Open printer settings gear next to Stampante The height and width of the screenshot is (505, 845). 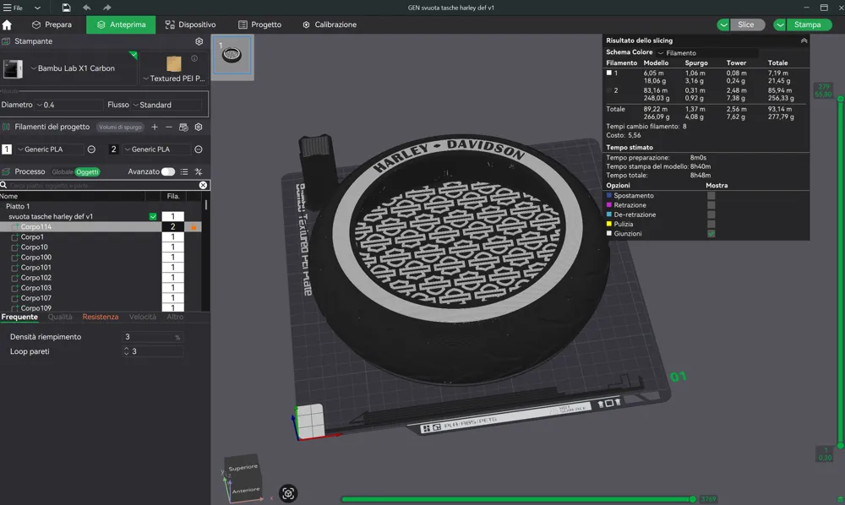199,41
